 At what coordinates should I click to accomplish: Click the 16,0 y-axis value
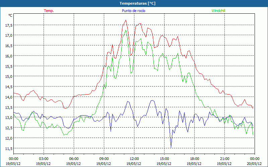pyautogui.click(x=9, y=56)
